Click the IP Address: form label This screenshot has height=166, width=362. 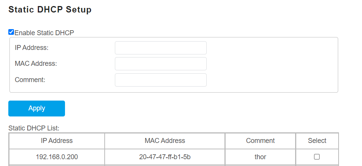pos(32,48)
